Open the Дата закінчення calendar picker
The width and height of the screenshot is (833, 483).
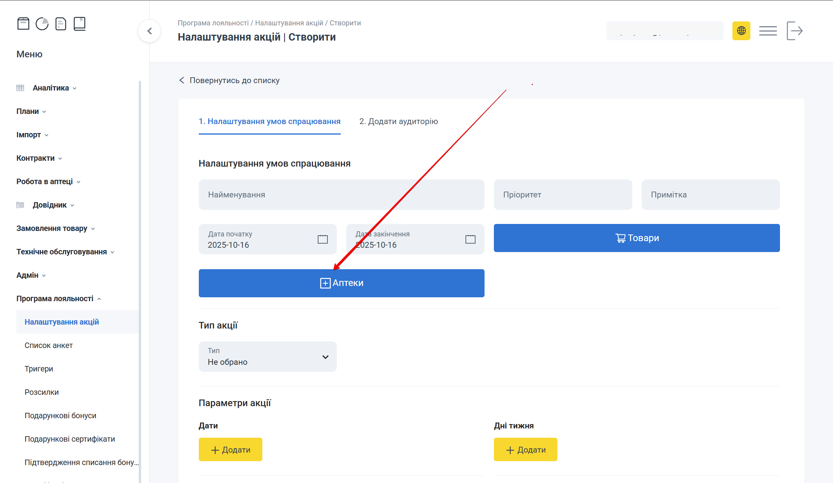pos(470,239)
